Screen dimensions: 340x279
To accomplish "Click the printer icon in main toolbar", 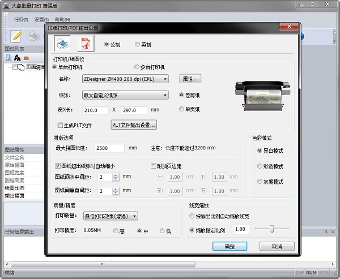I will pos(35,36).
